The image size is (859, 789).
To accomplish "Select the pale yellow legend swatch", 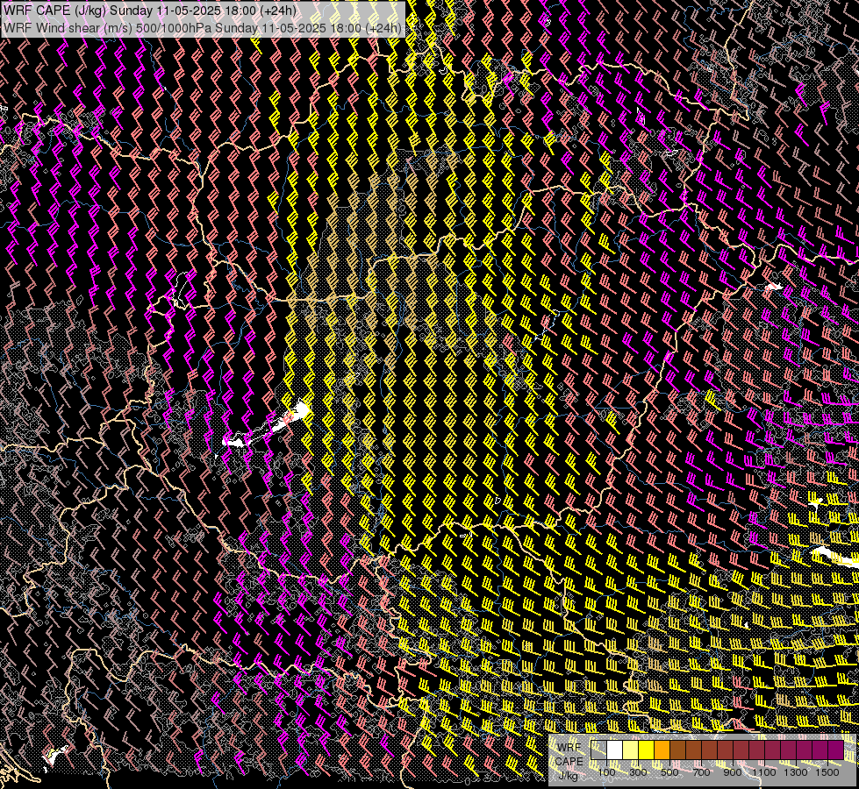I will point(631,750).
